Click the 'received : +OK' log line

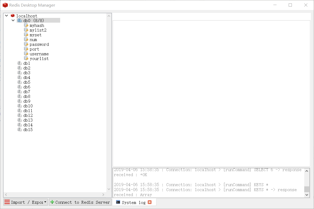(130, 175)
